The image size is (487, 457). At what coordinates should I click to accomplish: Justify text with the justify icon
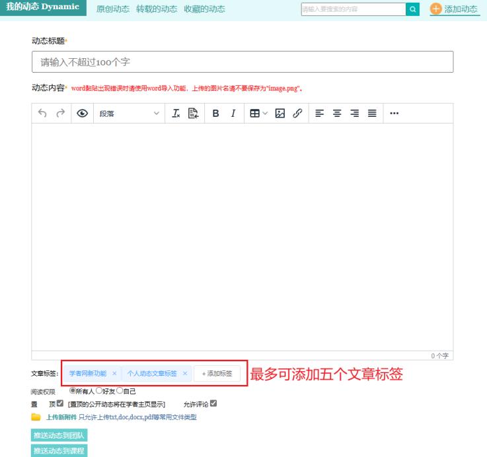click(x=372, y=114)
